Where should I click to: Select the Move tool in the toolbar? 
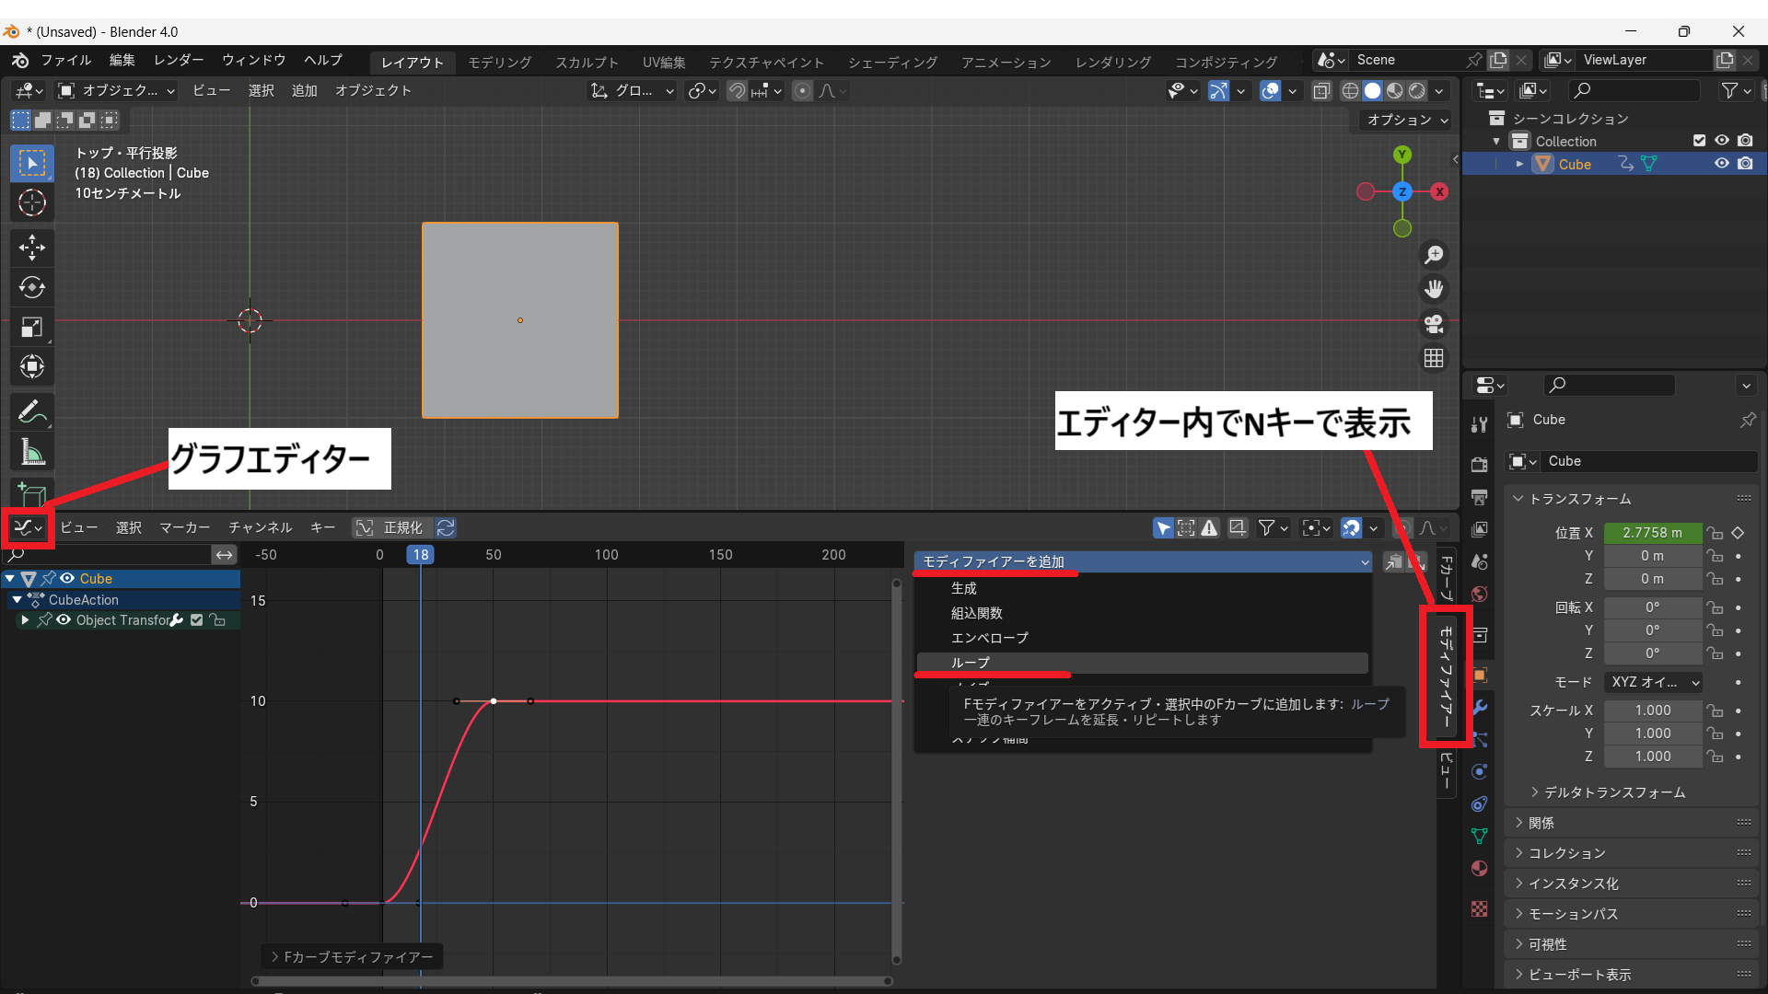(x=32, y=247)
